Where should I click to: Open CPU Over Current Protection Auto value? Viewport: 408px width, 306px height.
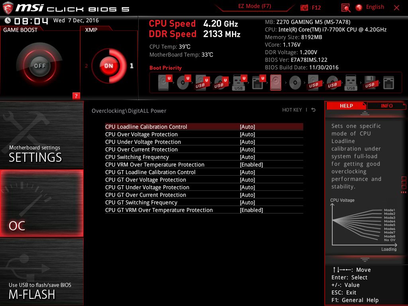247,149
